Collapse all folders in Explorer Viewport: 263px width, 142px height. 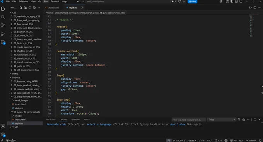(x=34, y=8)
